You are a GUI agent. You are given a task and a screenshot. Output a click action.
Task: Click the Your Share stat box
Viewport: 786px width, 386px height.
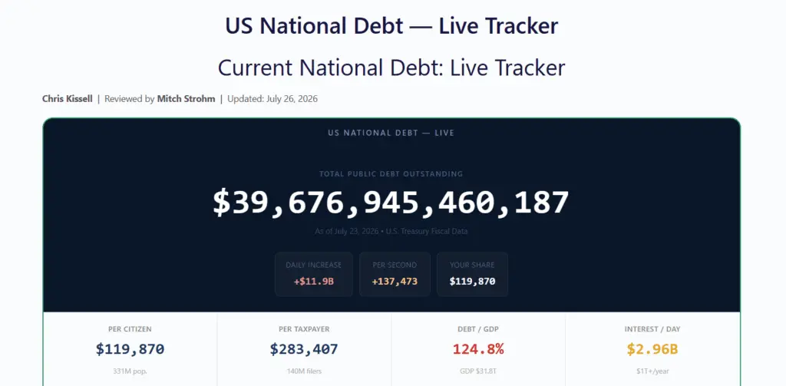click(x=472, y=274)
